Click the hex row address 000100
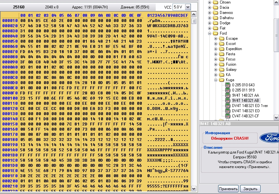This screenshot has width=279, height=194. tap(10, 98)
